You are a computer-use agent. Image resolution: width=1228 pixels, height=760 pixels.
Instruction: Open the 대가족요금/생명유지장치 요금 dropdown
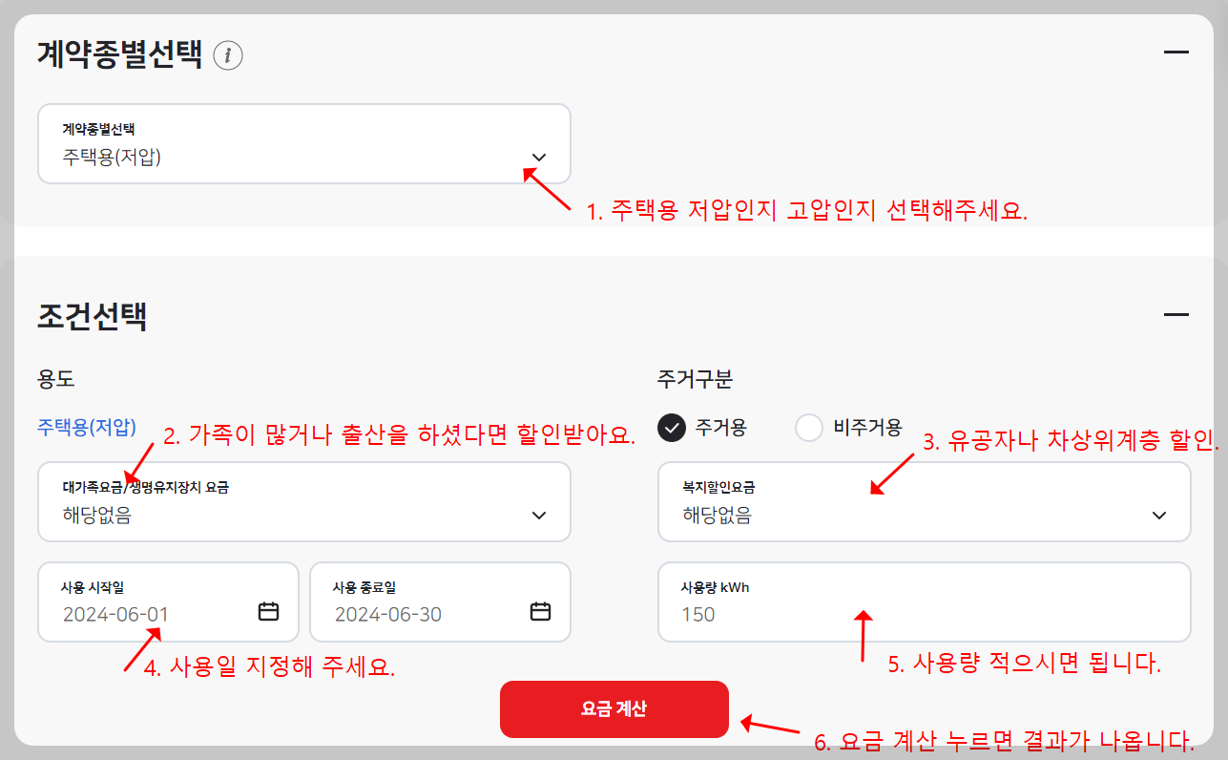[304, 501]
